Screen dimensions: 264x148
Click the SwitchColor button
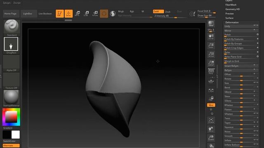tap(11, 141)
